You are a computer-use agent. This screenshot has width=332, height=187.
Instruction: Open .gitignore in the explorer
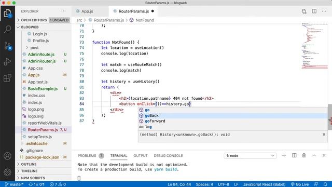point(34,150)
